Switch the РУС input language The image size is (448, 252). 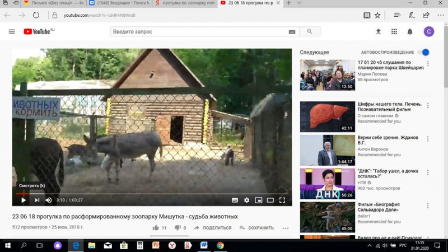coord(403,245)
